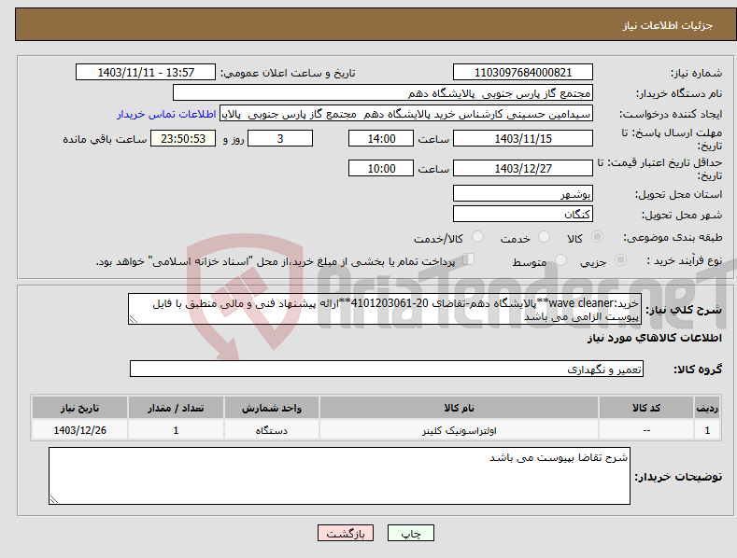The height and width of the screenshot is (558, 737).
Task: Click the delivery city field کنگان
Action: click(x=523, y=215)
